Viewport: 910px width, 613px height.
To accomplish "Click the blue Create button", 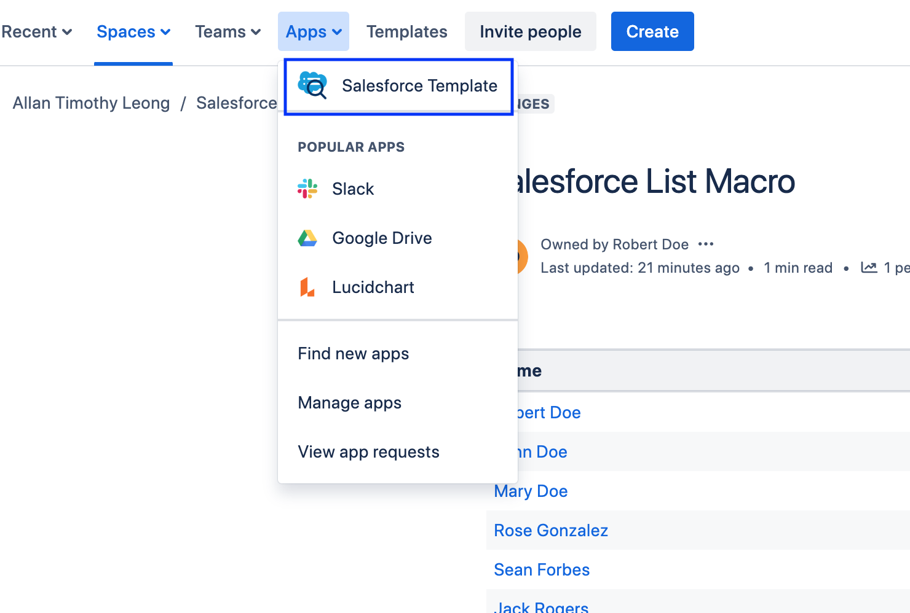I will [x=652, y=32].
